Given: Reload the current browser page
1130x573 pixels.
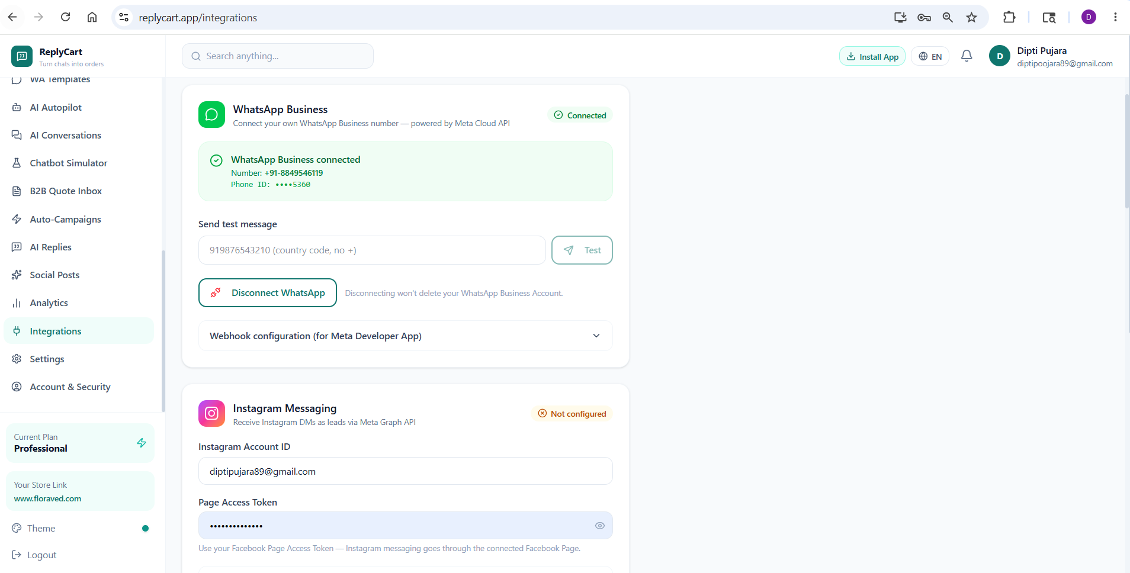Looking at the screenshot, I should pyautogui.click(x=66, y=17).
